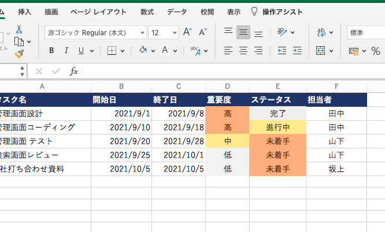385x232 pixels.
Task: Align text right
Action: pyautogui.click(x=258, y=51)
